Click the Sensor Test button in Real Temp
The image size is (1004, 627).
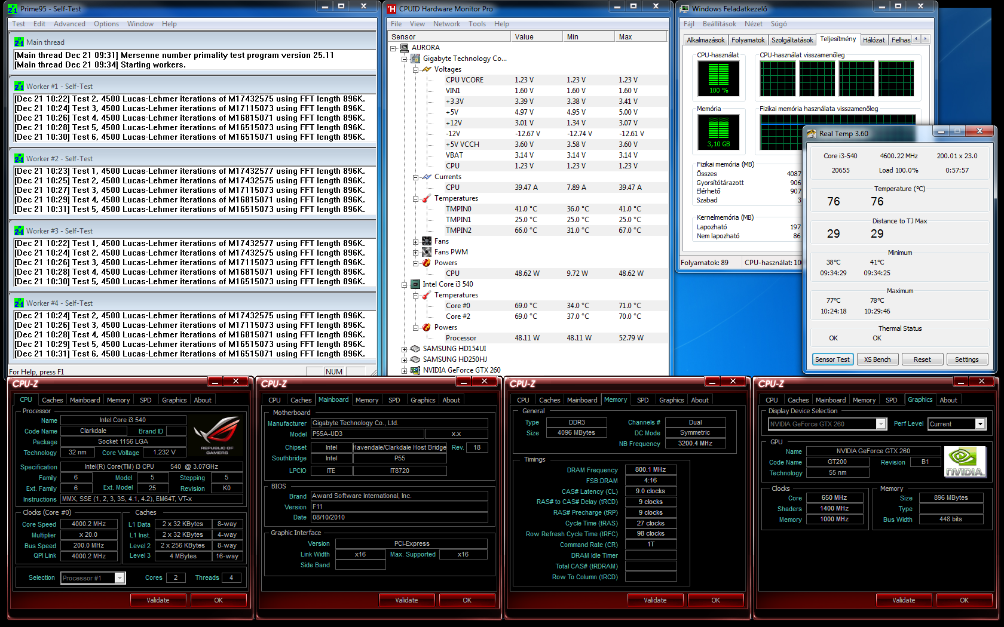tap(832, 359)
